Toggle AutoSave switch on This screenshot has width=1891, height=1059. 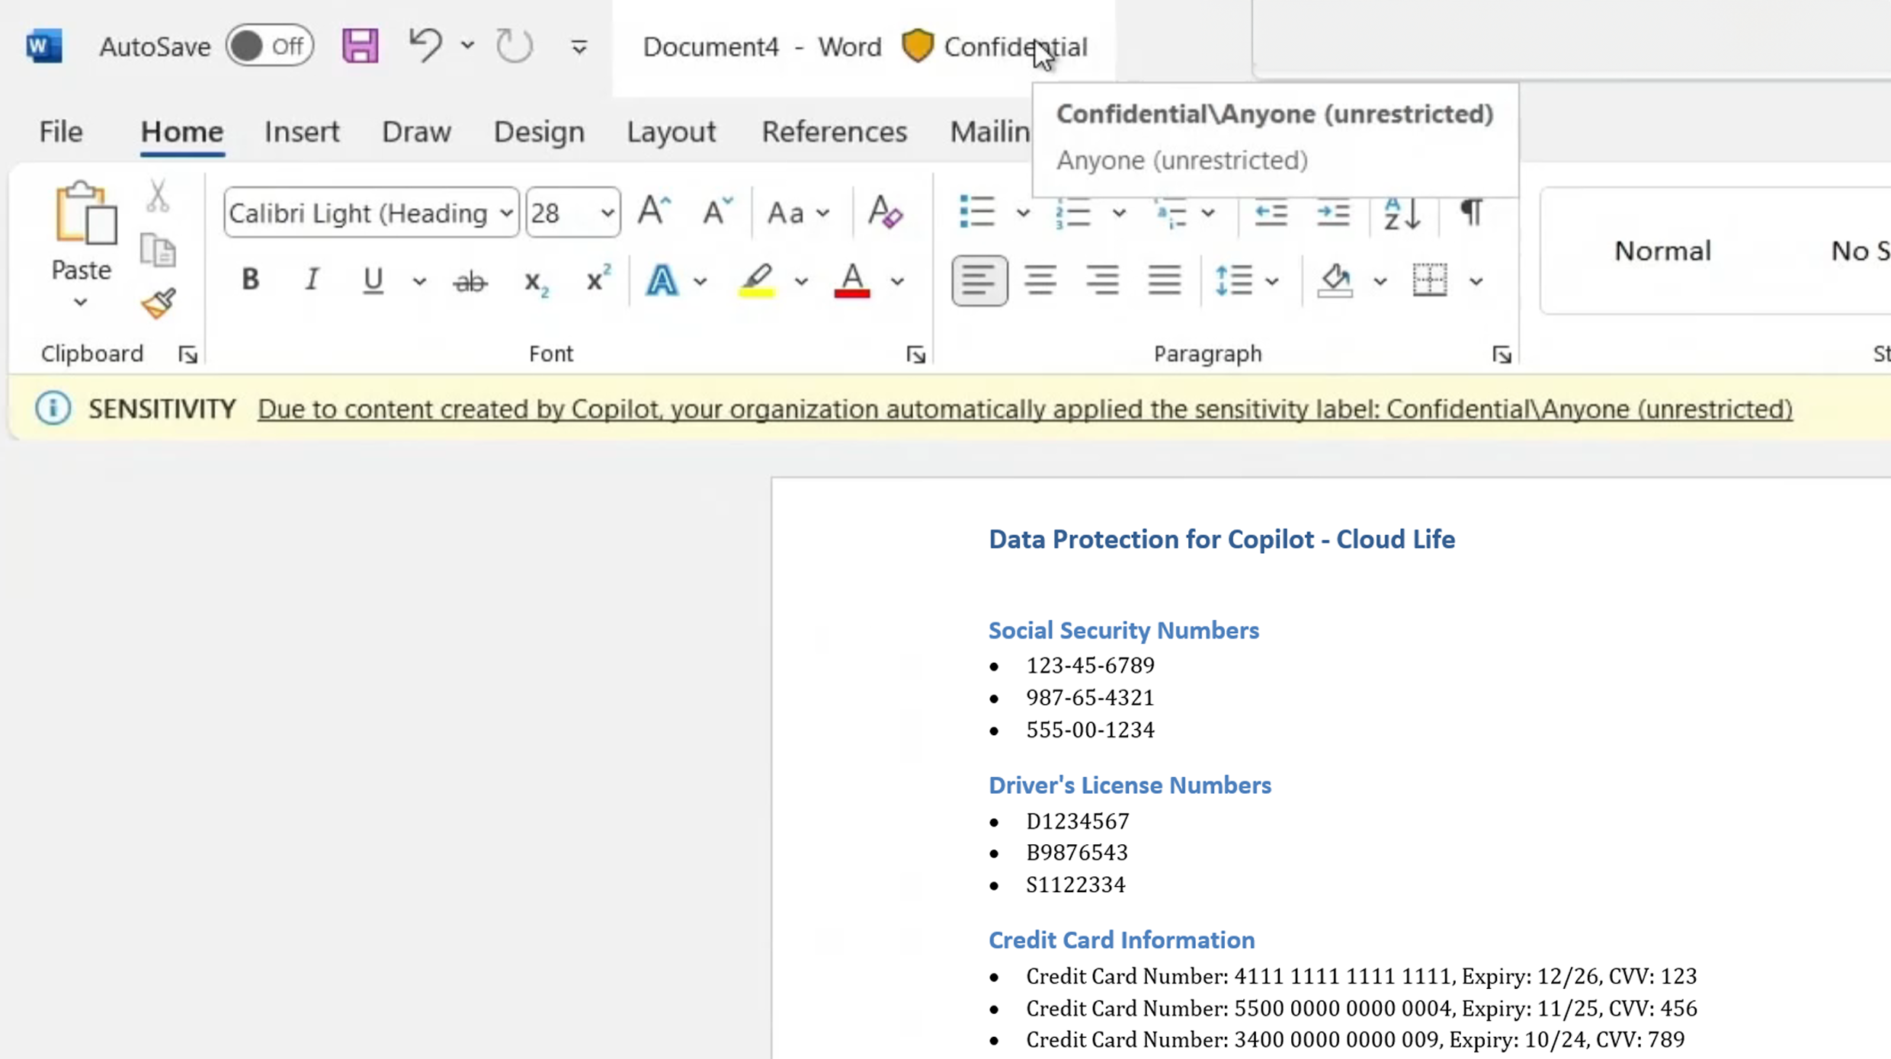(x=270, y=46)
